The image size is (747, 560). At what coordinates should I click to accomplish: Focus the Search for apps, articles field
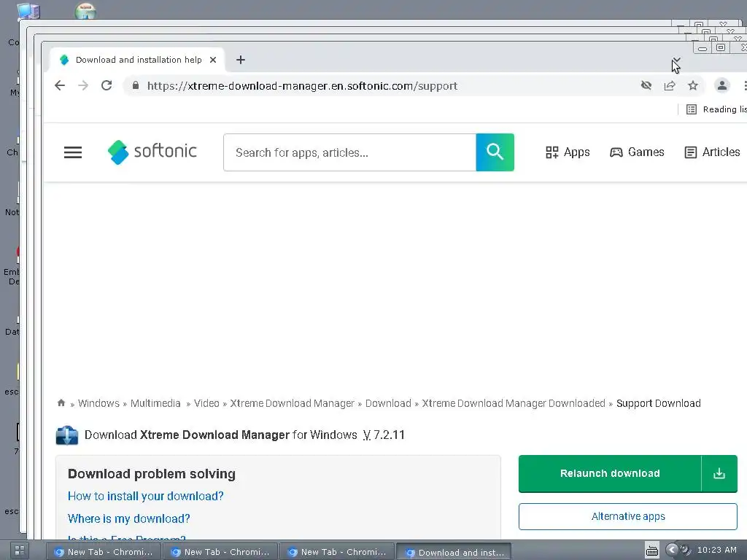coord(349,152)
